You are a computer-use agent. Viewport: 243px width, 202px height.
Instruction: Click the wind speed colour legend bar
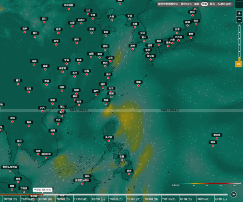210,183
